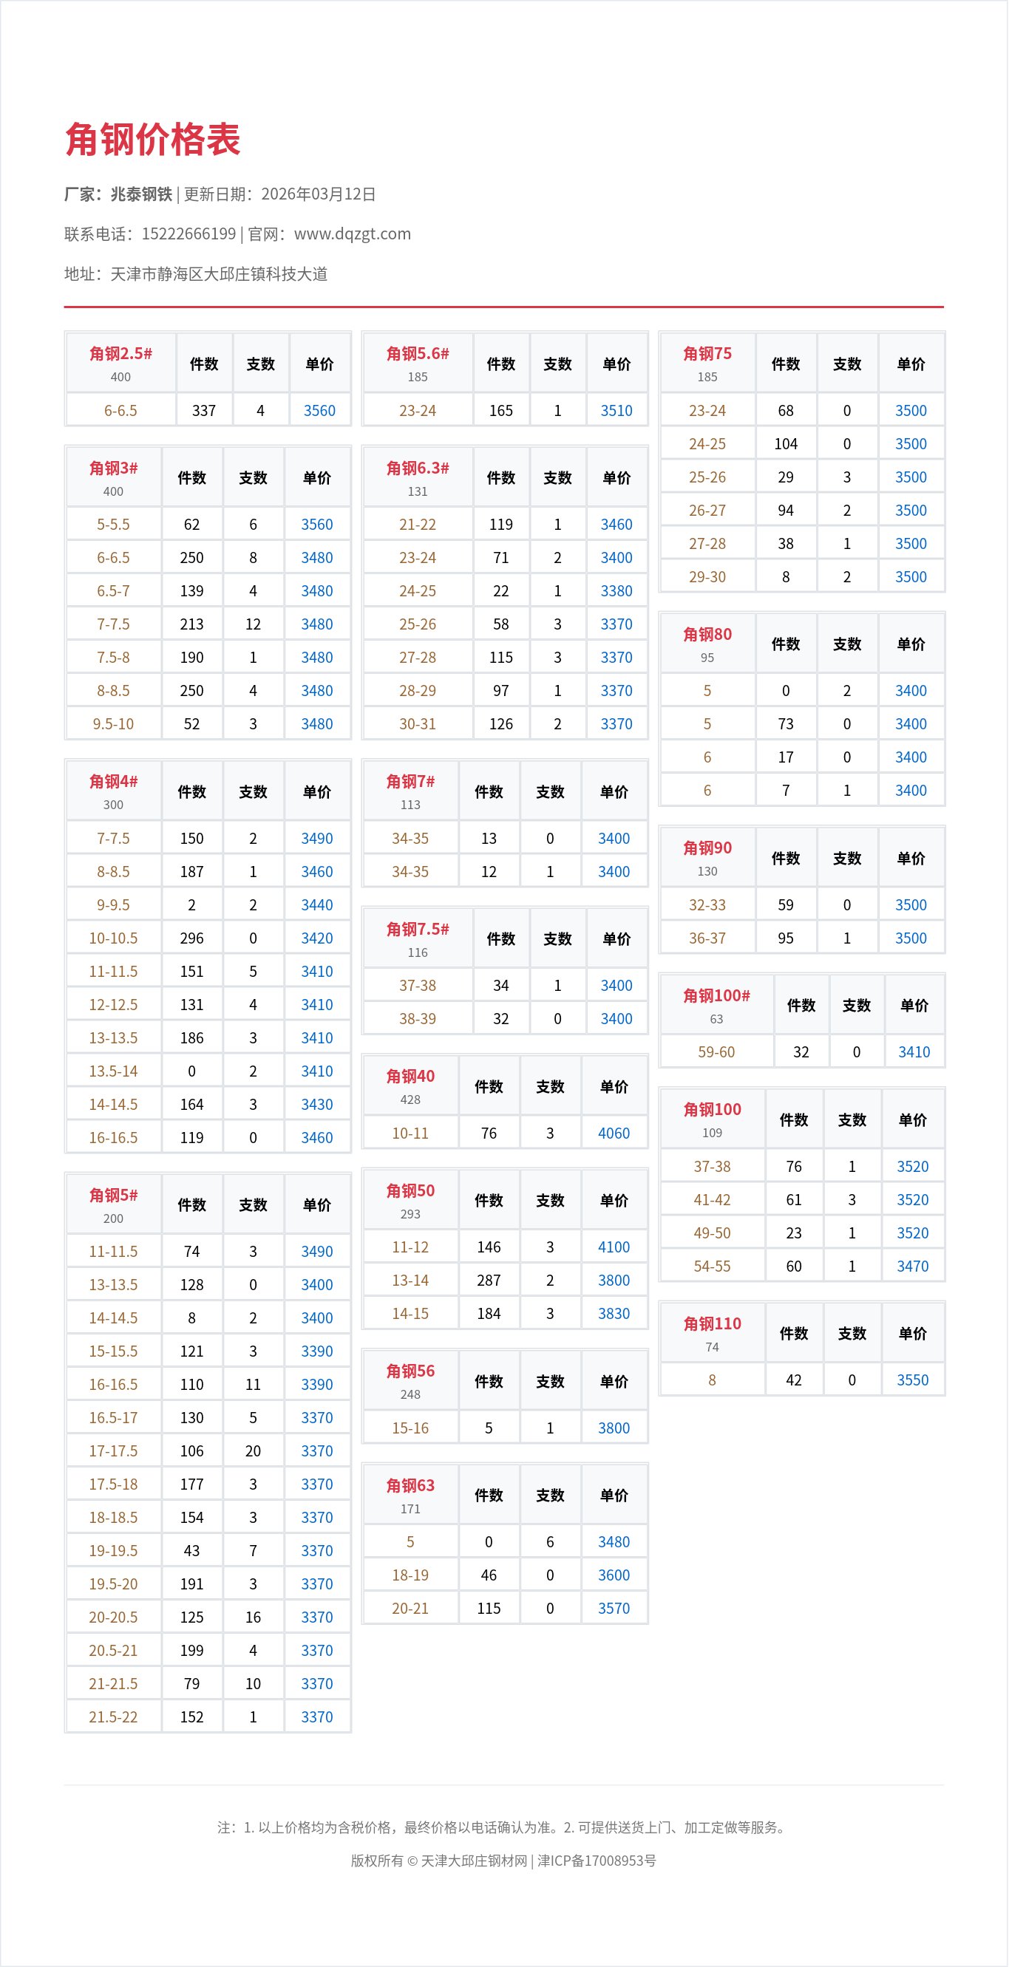Click spec 38-39 in 角钢7.5# table

pos(418,1019)
